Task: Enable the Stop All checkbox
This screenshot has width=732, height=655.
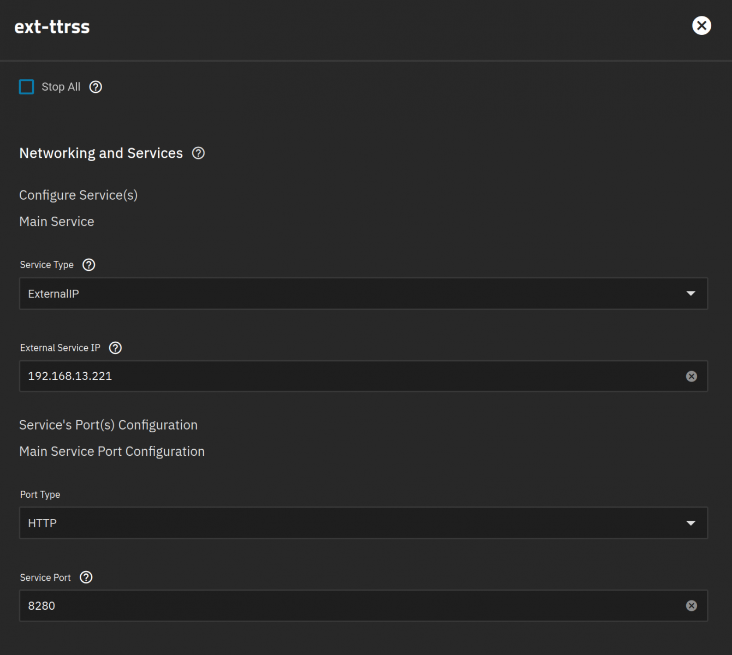Action: coord(27,87)
